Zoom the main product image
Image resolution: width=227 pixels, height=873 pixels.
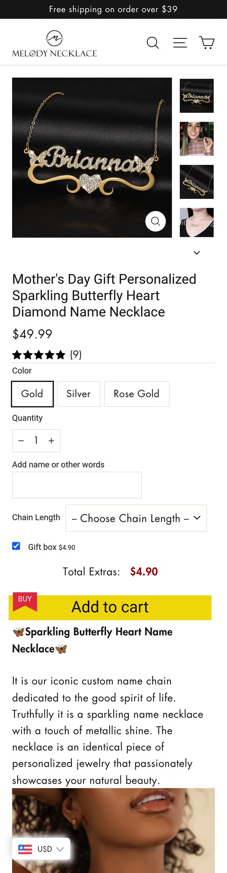point(156,221)
